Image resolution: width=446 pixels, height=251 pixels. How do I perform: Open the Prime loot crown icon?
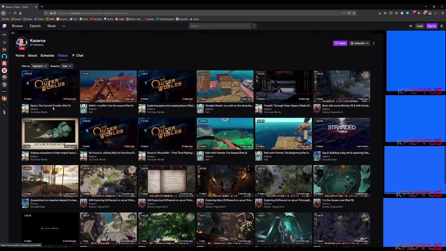tap(410, 26)
